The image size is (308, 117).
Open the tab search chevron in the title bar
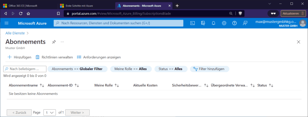pyautogui.click(x=269, y=4)
